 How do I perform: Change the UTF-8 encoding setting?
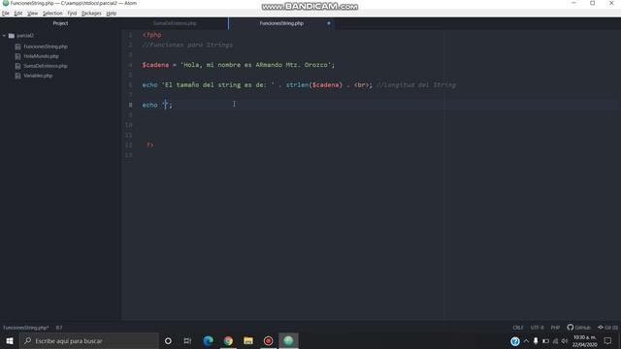click(537, 328)
